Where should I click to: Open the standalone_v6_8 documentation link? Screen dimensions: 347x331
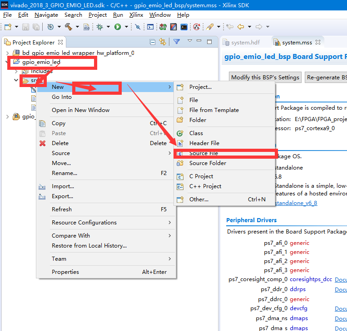coord(296,203)
